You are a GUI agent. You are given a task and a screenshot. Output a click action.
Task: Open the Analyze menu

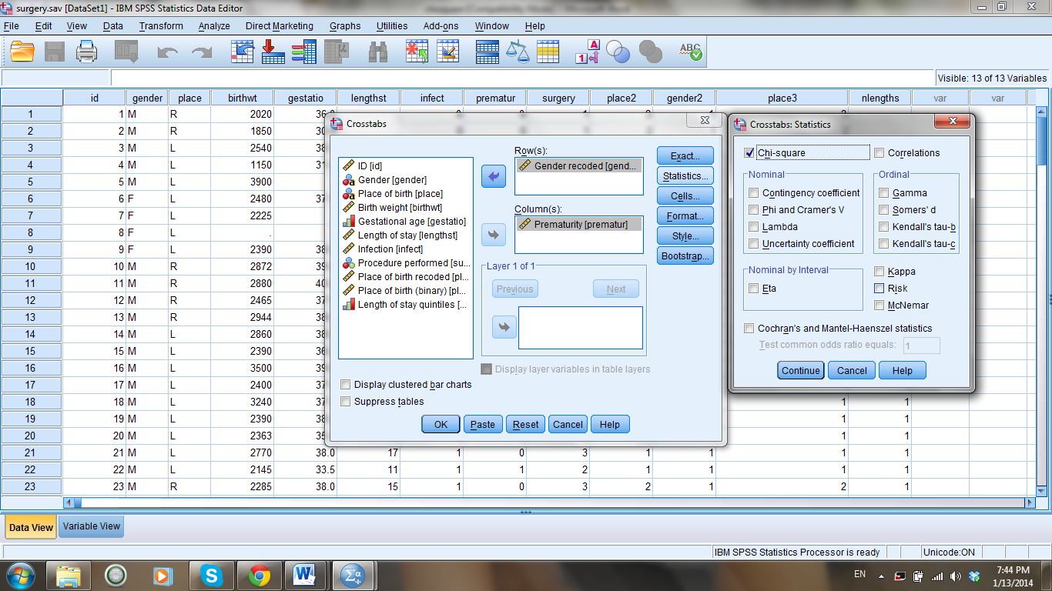click(x=214, y=25)
